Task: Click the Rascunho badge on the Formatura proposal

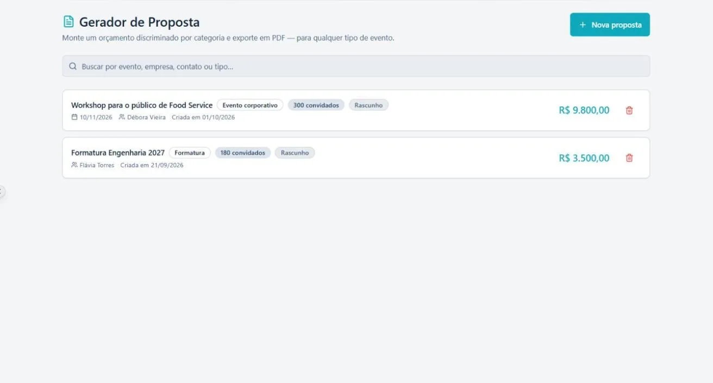Action: pyautogui.click(x=295, y=153)
